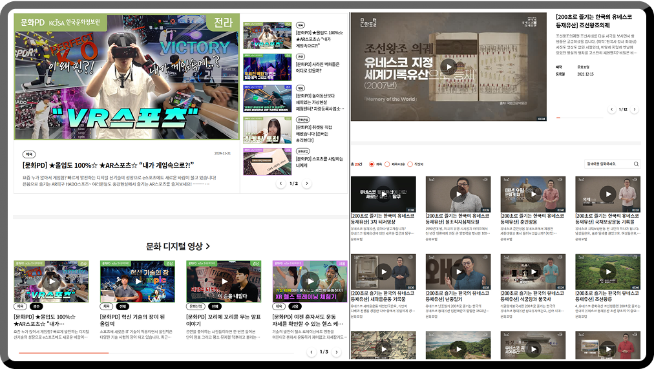Play bottom row 세계유산 gate video
The height and width of the screenshot is (369, 654).
point(533,349)
